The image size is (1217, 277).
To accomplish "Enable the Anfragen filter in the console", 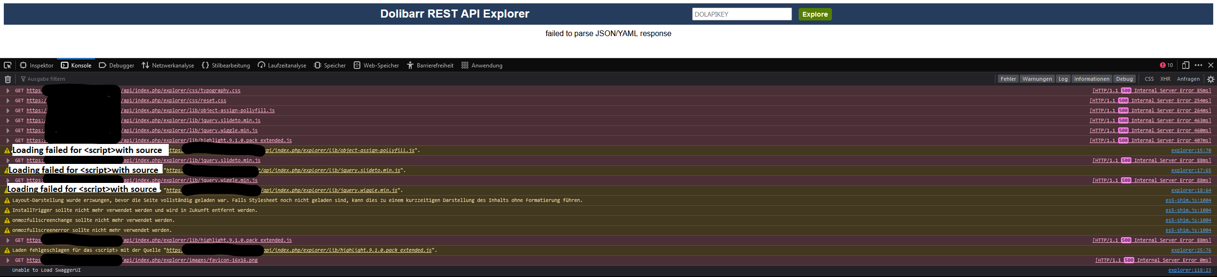I will pyautogui.click(x=1188, y=79).
